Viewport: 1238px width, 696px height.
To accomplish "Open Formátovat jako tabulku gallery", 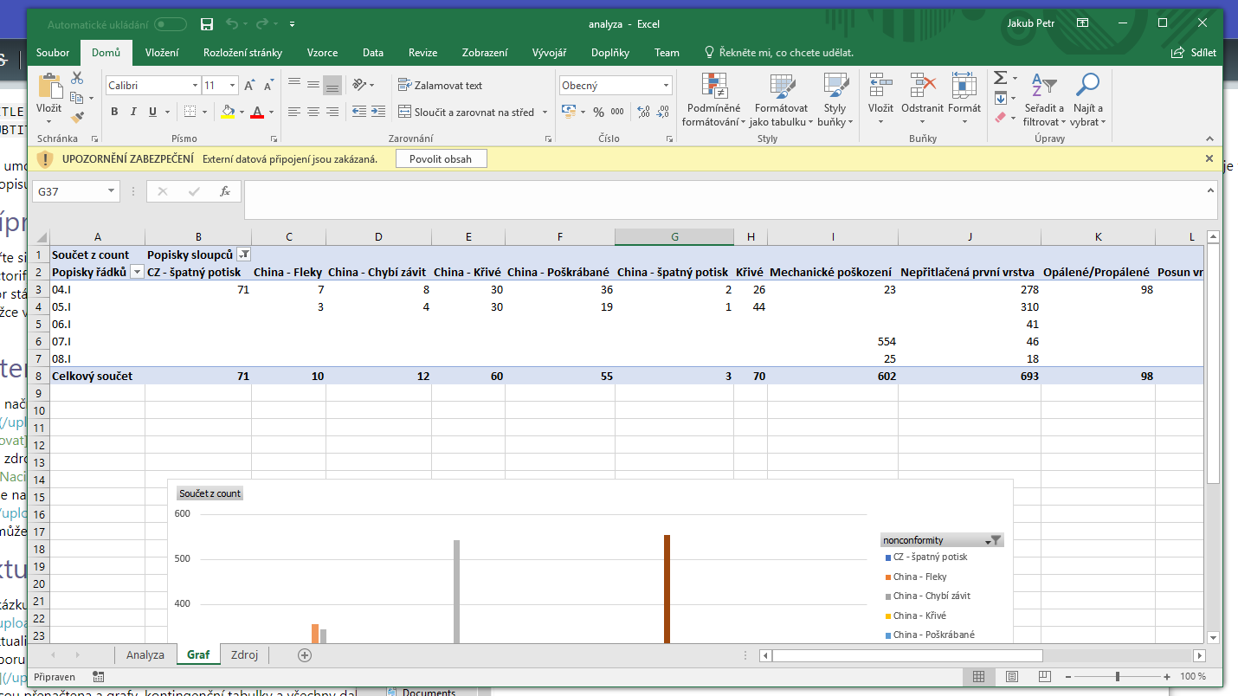I will click(781, 100).
